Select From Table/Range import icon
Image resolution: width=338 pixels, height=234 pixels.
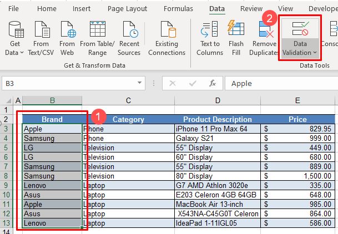tap(97, 38)
